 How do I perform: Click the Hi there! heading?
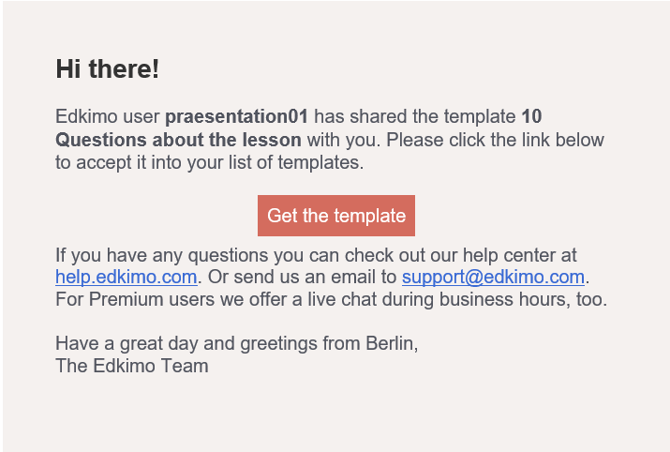108,68
